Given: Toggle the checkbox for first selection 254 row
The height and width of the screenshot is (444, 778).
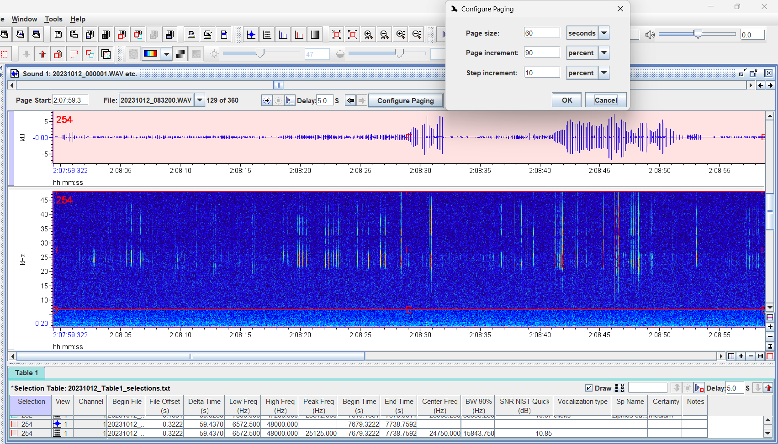Looking at the screenshot, I should click(x=15, y=424).
